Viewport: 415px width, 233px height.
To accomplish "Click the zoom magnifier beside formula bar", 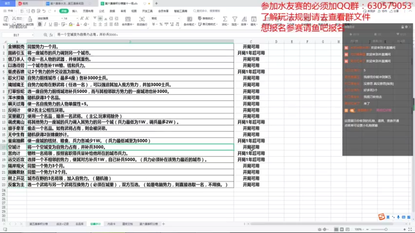I will (x=45, y=35).
